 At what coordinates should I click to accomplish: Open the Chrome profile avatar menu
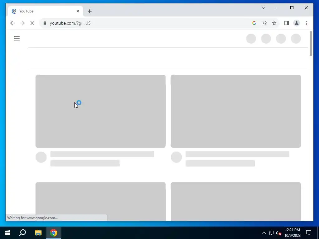click(x=297, y=23)
